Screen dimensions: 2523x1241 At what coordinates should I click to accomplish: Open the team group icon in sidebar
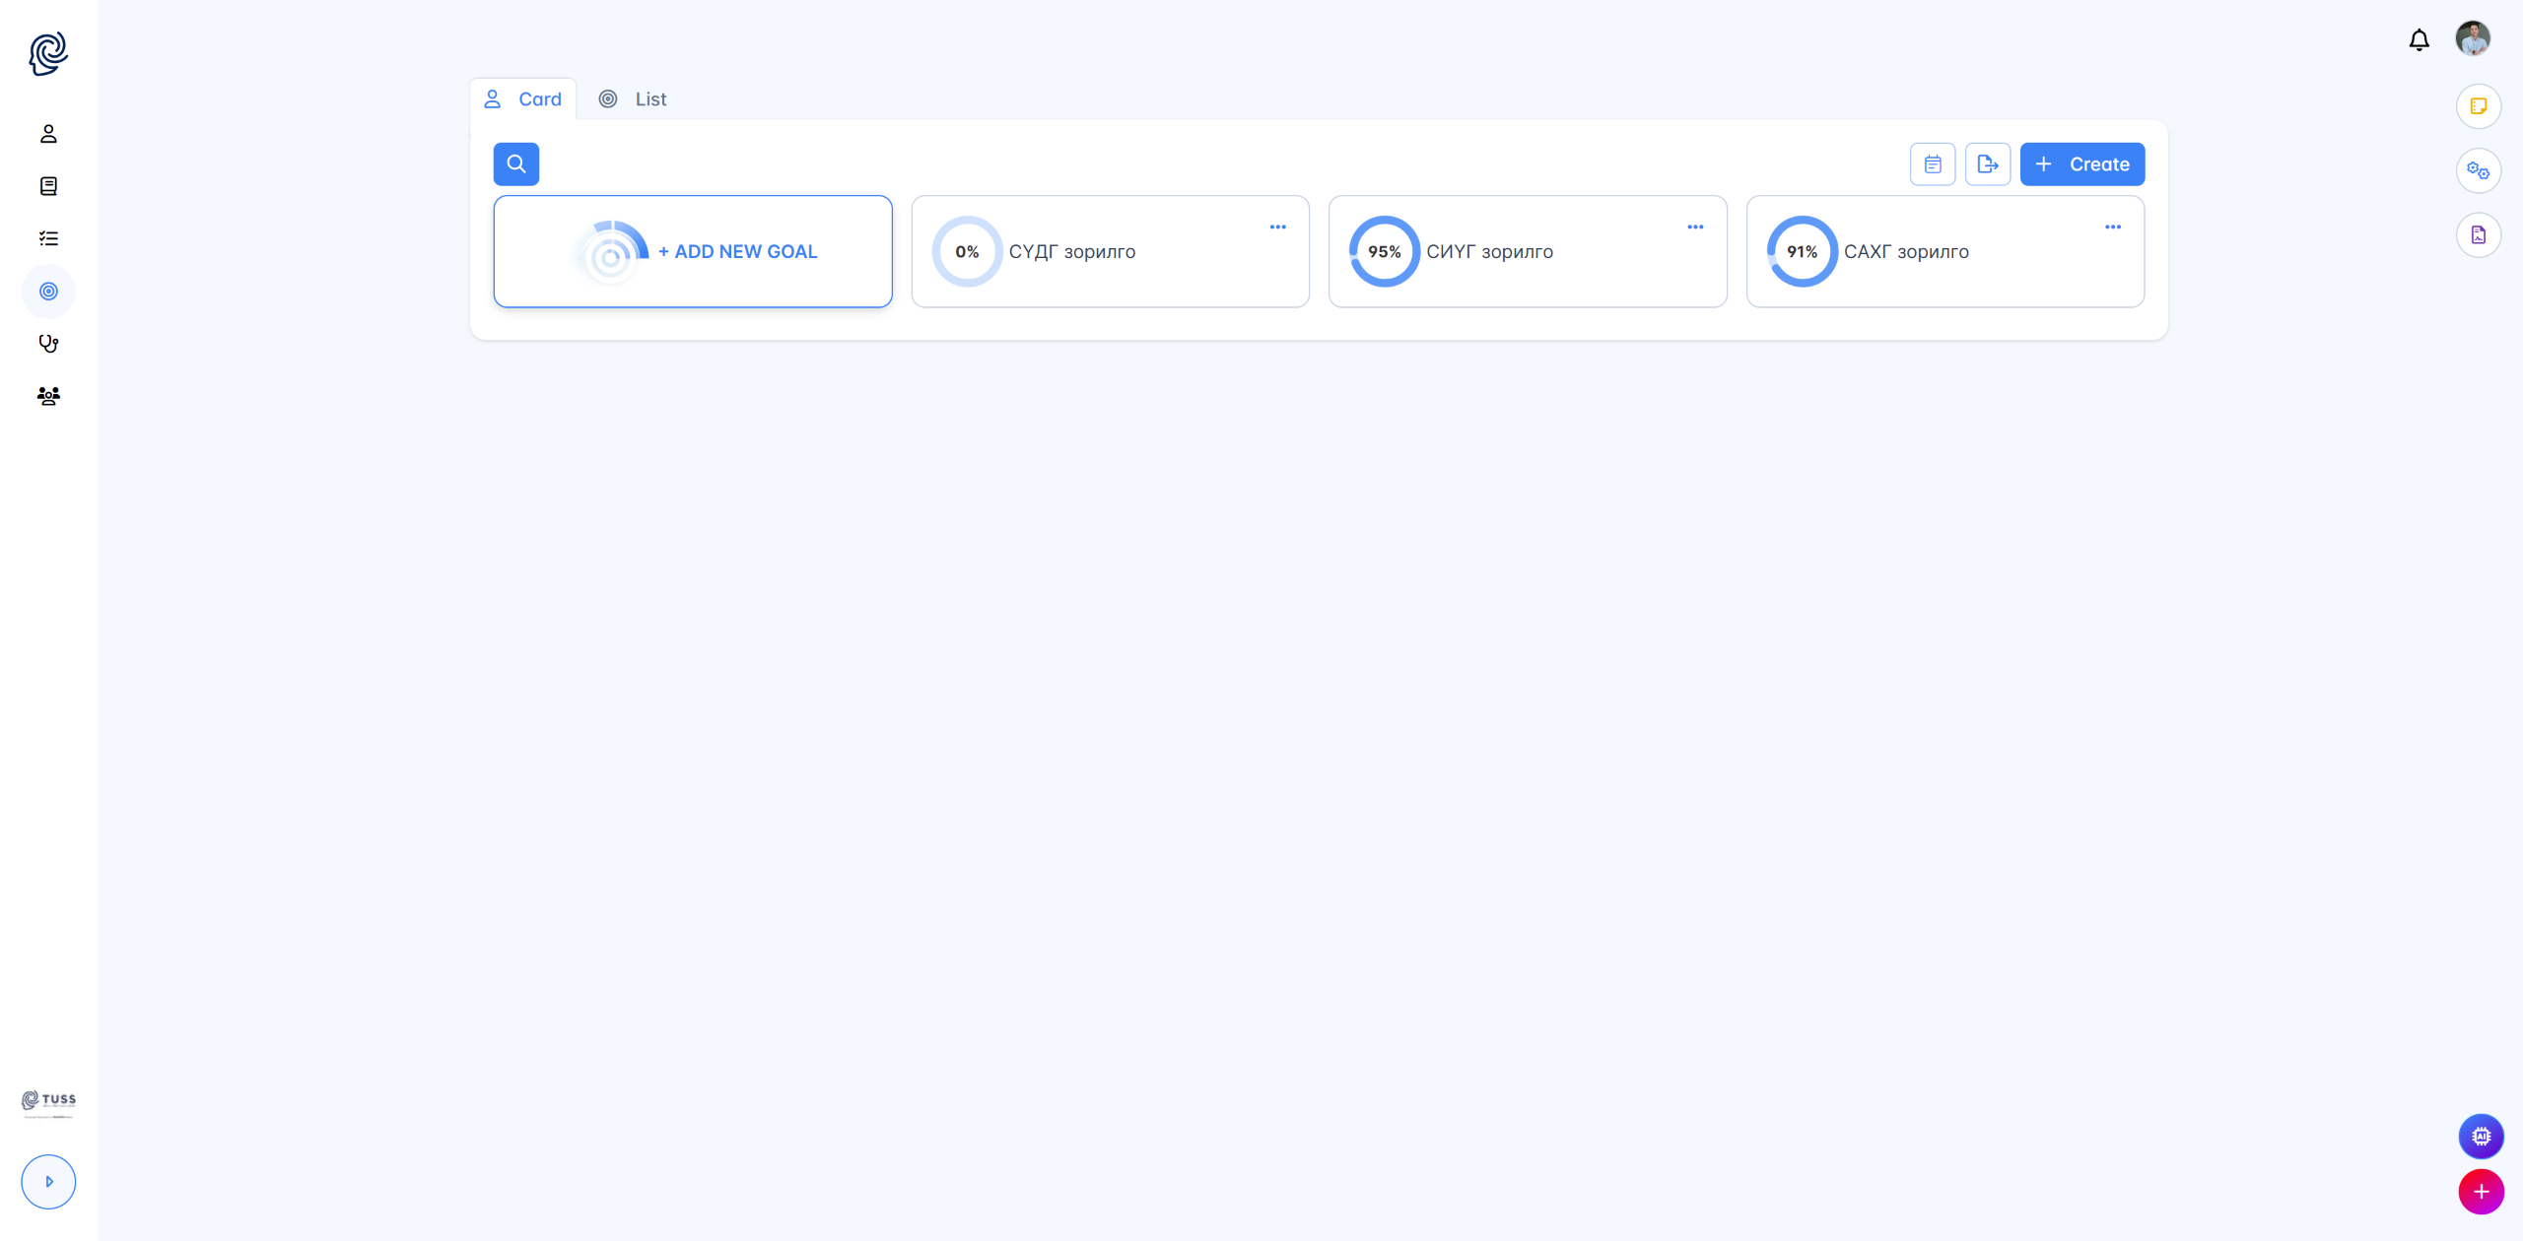[48, 396]
